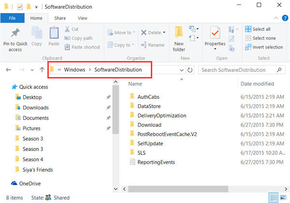290x203 pixels.
Task: Click Copy path in Clipboard group
Action: [x=78, y=38]
